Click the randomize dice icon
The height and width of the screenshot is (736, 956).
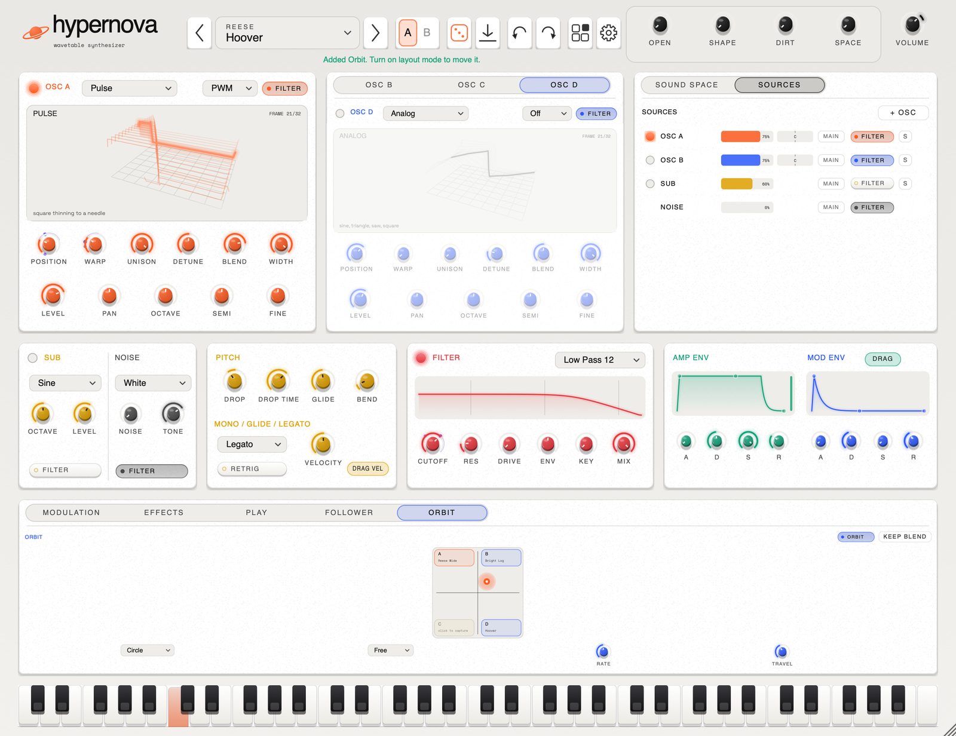pos(459,33)
